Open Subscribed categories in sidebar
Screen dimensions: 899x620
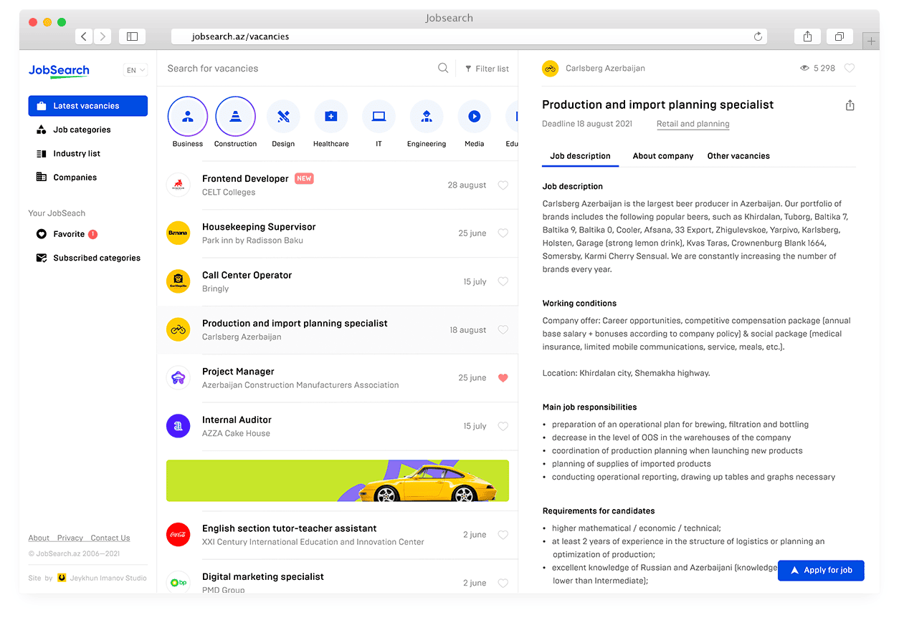tap(88, 258)
